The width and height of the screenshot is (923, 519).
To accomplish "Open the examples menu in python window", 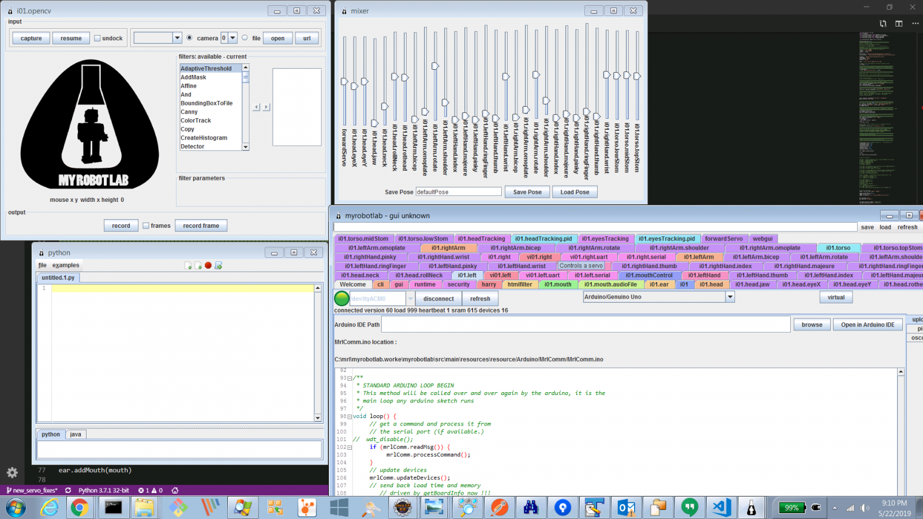I will (x=66, y=265).
